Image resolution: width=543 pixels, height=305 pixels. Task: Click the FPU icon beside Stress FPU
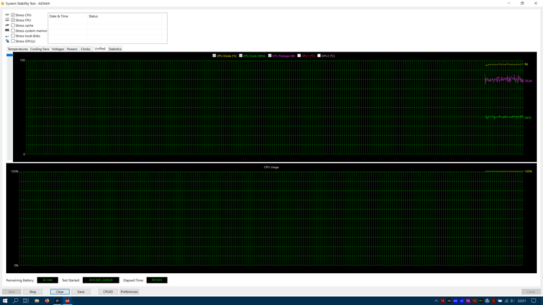click(x=7, y=20)
